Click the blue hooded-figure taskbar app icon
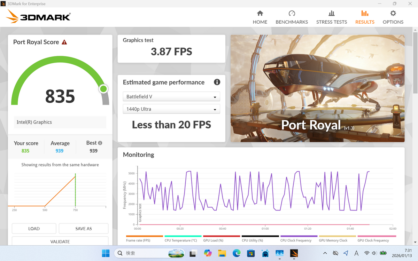The width and height of the screenshot is (418, 261). click(x=265, y=253)
